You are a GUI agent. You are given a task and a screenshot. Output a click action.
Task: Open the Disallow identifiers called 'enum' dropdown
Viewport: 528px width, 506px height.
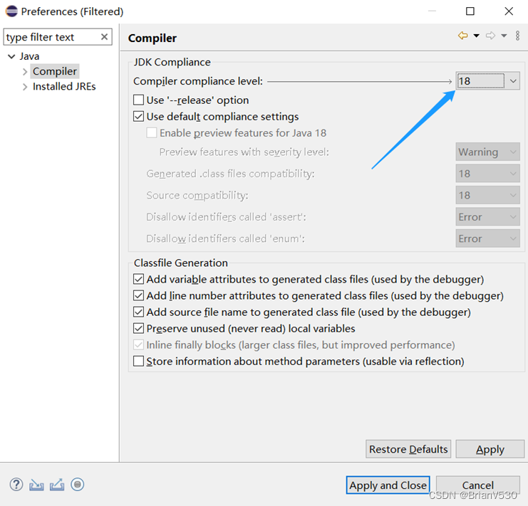pyautogui.click(x=487, y=238)
